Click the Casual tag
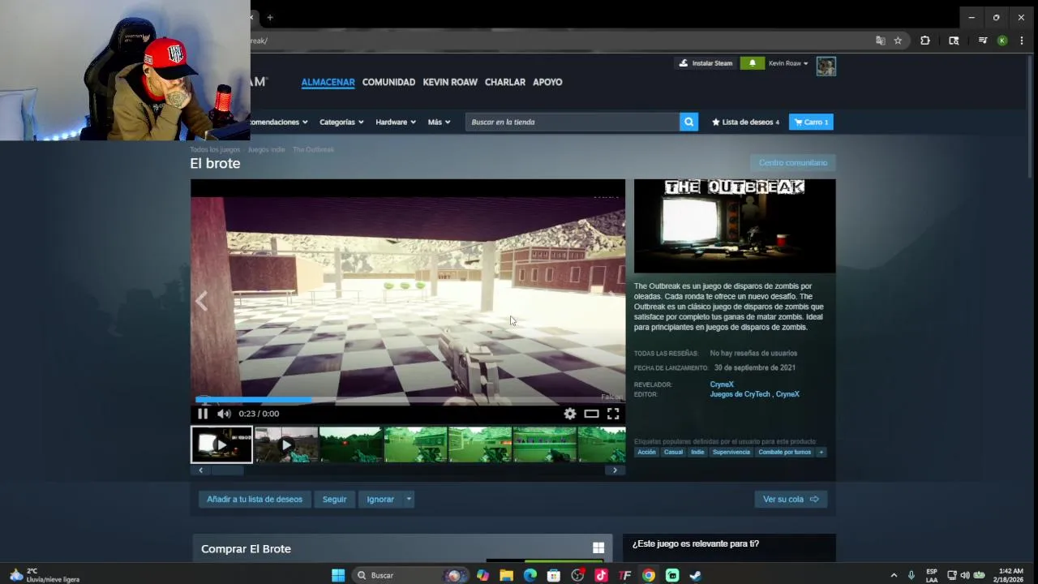 click(x=673, y=452)
